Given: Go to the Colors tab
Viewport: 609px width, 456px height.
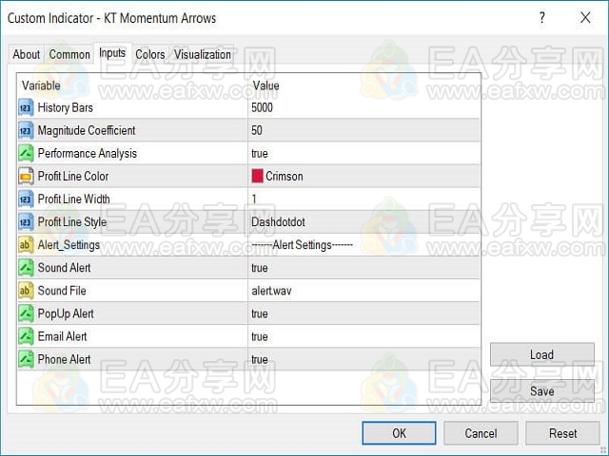Looking at the screenshot, I should click(150, 54).
